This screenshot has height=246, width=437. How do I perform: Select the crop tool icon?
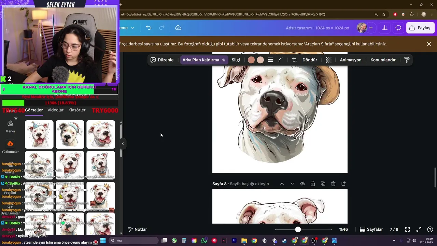point(294,60)
